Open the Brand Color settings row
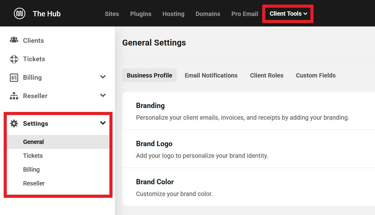Image resolution: width=375 pixels, height=215 pixels. pyautogui.click(x=249, y=187)
